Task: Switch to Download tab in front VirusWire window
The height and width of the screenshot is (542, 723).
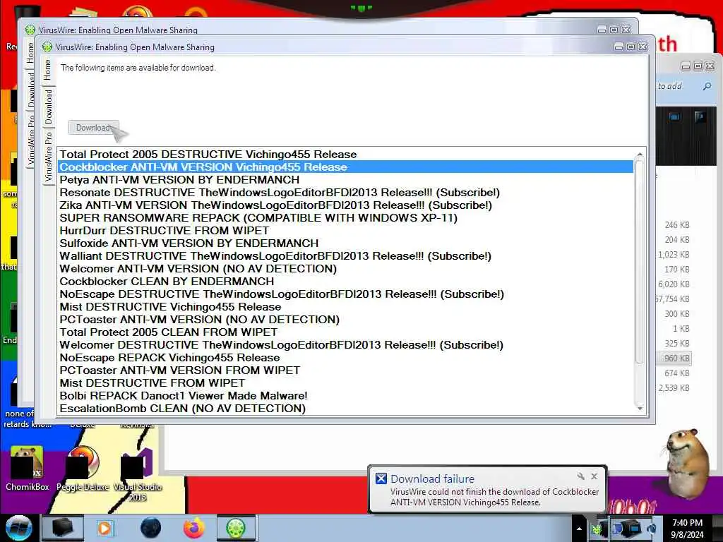Action: (x=49, y=107)
